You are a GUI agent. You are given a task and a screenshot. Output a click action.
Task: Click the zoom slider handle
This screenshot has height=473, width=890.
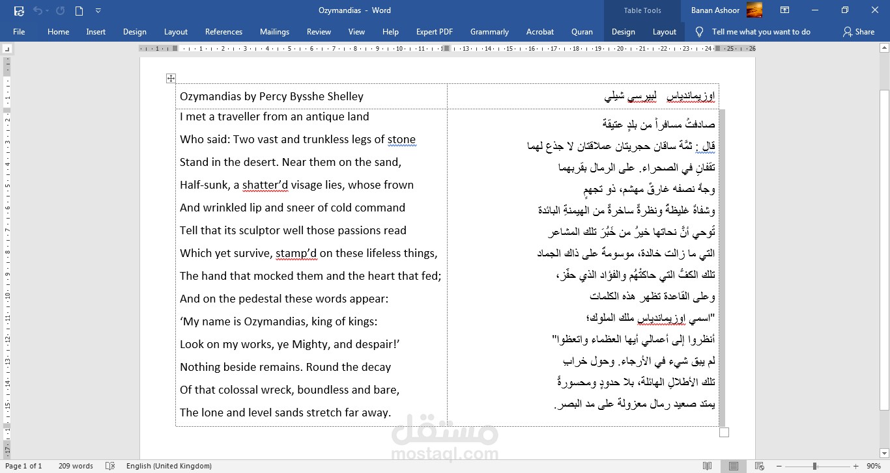click(x=814, y=466)
